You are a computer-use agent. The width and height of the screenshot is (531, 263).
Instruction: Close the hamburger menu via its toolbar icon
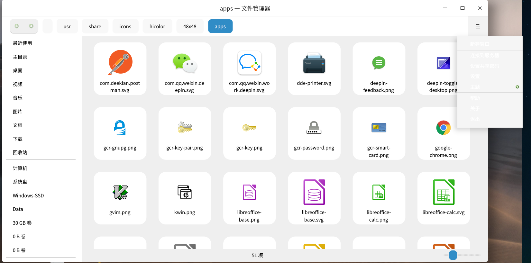(x=478, y=26)
